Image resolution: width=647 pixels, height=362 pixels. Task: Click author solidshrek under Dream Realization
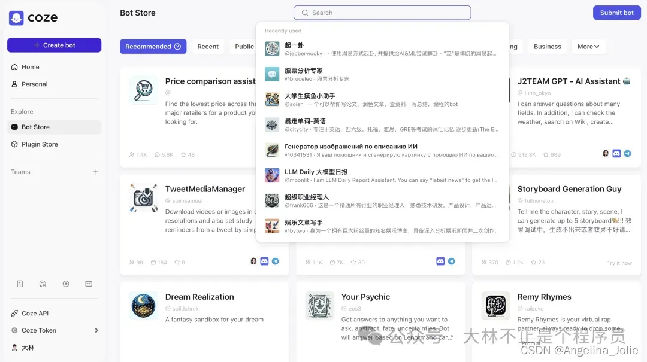click(x=185, y=308)
